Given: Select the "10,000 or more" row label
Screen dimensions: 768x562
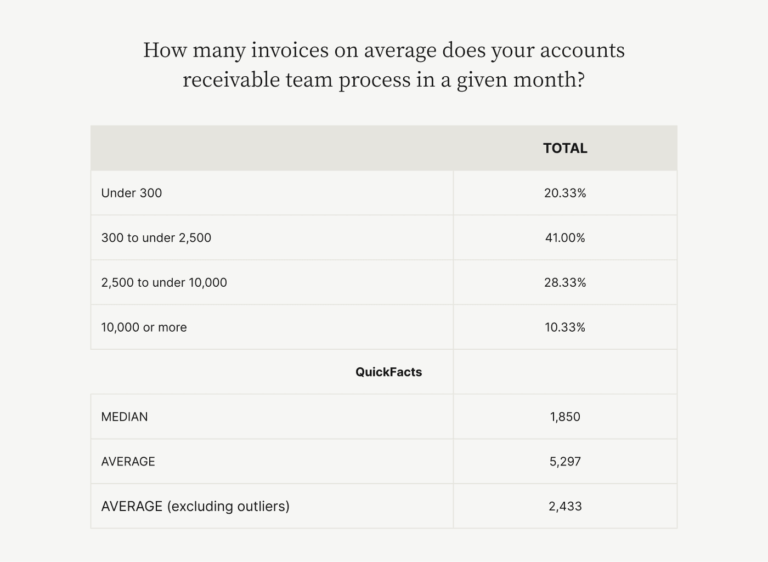Looking at the screenshot, I should 144,327.
